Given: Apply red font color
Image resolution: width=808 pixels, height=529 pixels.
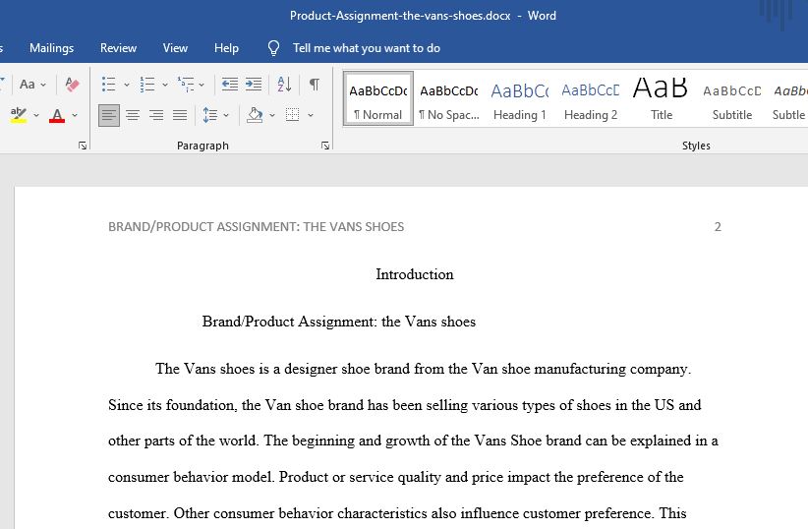Looking at the screenshot, I should (57, 115).
